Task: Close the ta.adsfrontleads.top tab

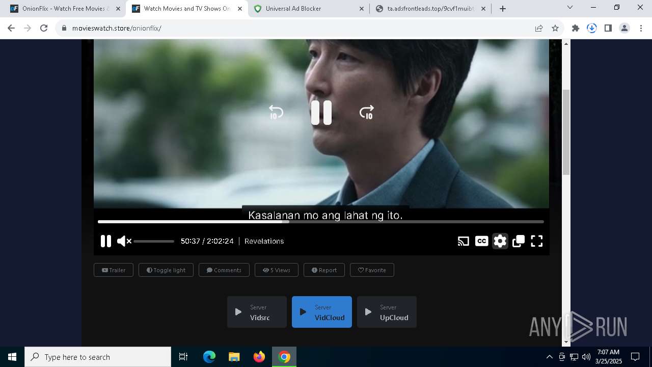Action: click(x=483, y=9)
